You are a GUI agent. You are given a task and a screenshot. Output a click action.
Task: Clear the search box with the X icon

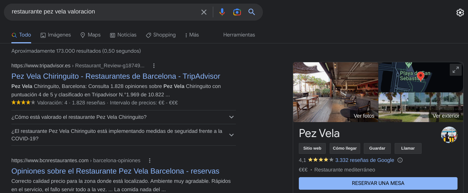point(204,12)
